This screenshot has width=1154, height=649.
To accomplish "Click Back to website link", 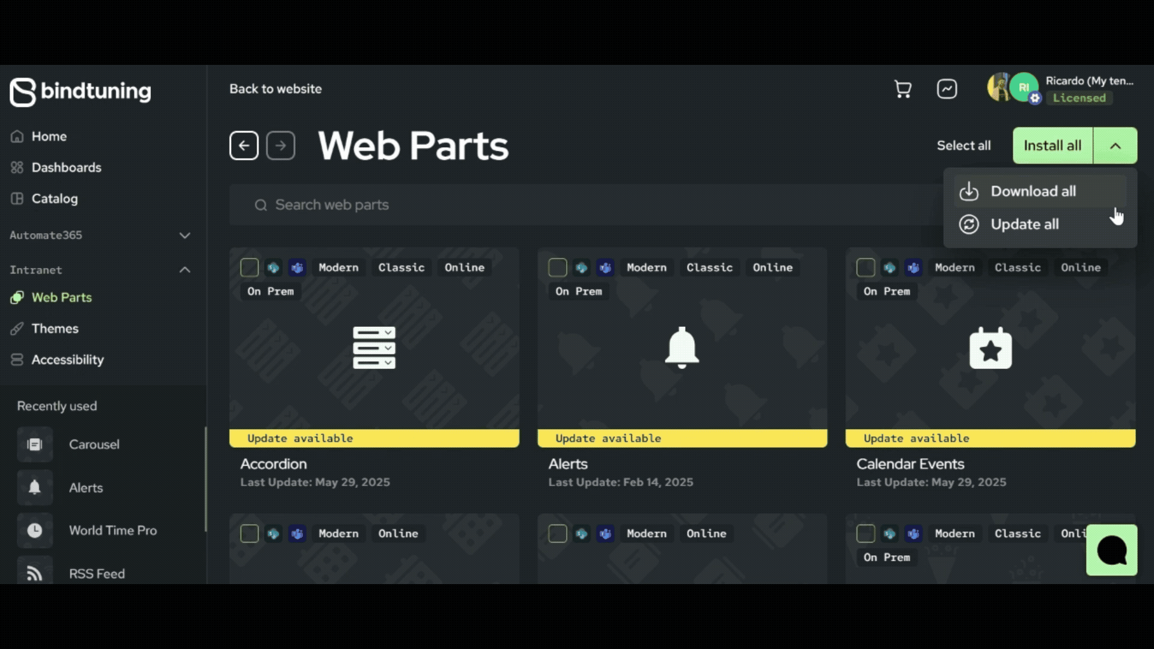I will pos(275,89).
